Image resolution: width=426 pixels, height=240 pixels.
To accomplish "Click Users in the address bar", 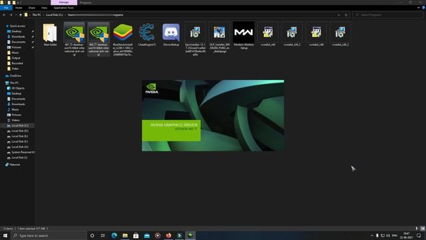I will pyautogui.click(x=71, y=15).
